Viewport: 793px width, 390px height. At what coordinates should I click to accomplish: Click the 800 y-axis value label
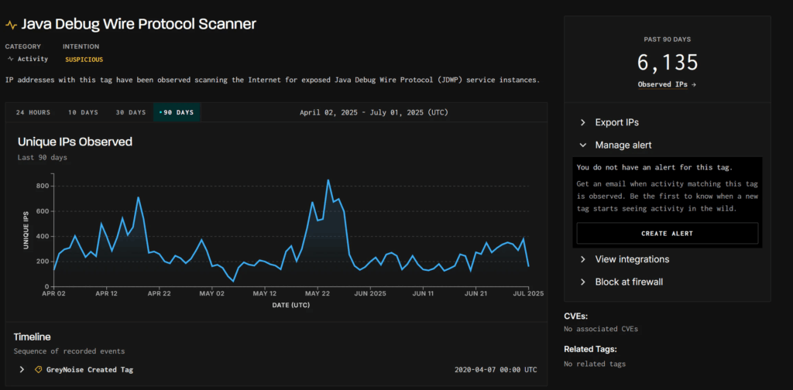coord(42,186)
